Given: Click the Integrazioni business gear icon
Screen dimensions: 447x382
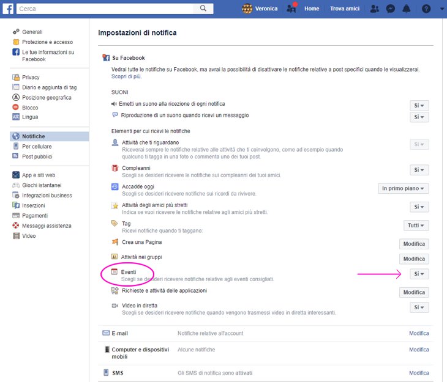Looking at the screenshot, I should 16,195.
